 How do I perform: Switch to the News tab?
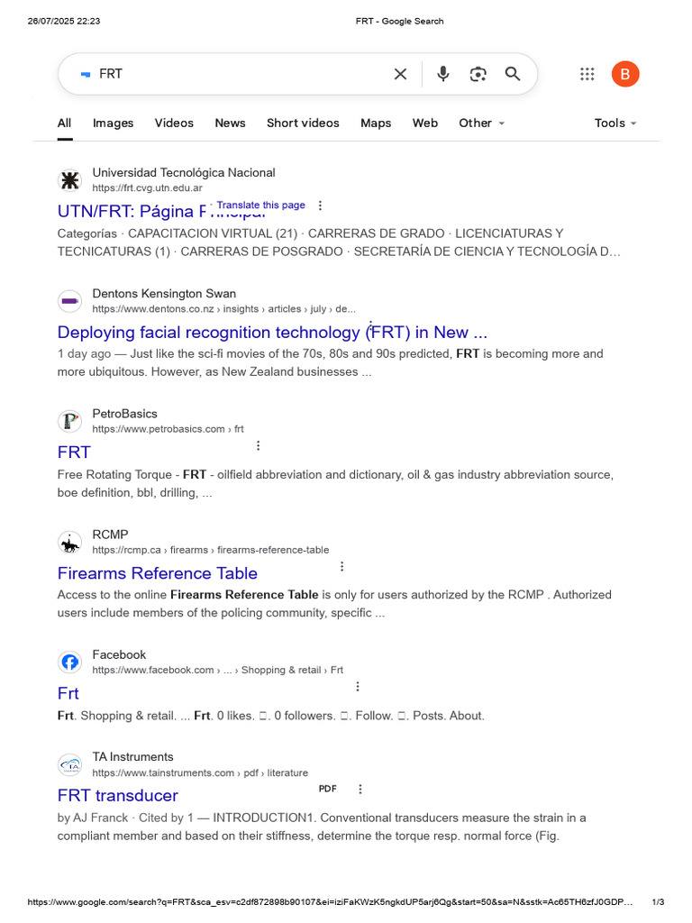click(x=230, y=123)
